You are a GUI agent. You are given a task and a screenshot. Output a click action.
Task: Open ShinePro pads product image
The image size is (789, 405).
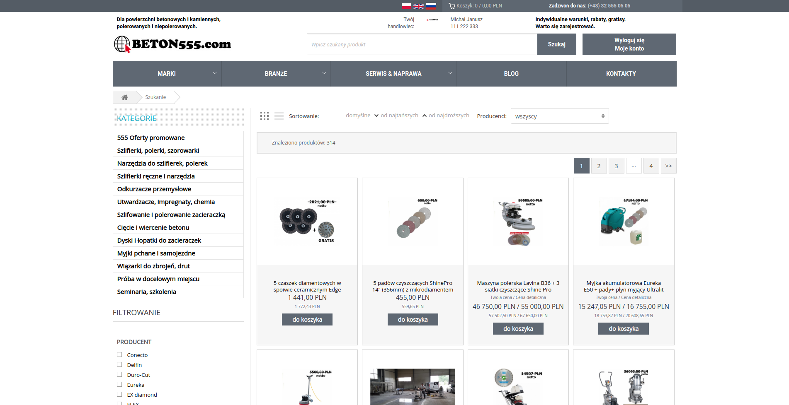pyautogui.click(x=413, y=222)
